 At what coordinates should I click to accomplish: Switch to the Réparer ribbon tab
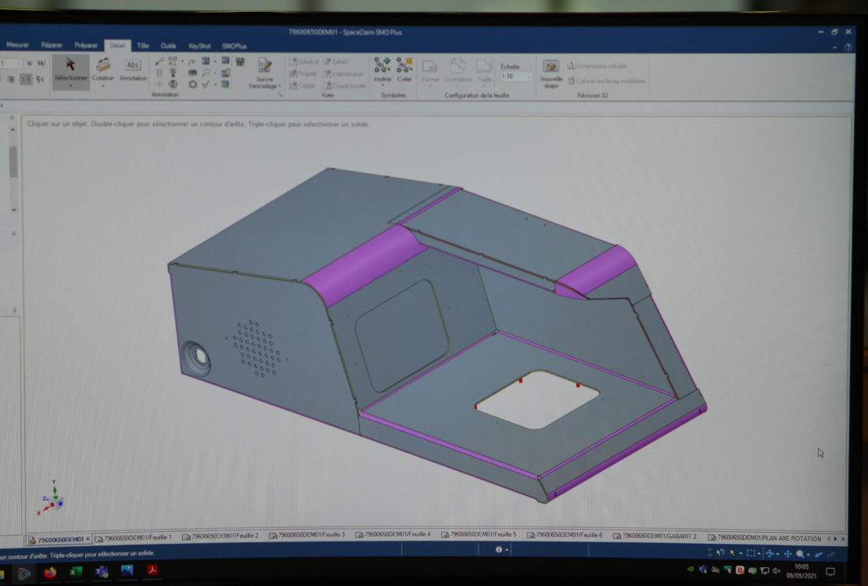pyautogui.click(x=52, y=45)
